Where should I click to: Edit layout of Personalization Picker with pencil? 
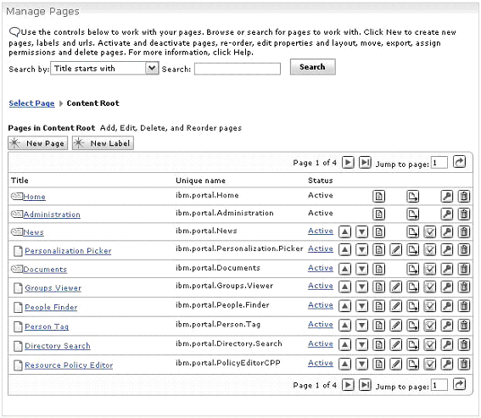(396, 250)
